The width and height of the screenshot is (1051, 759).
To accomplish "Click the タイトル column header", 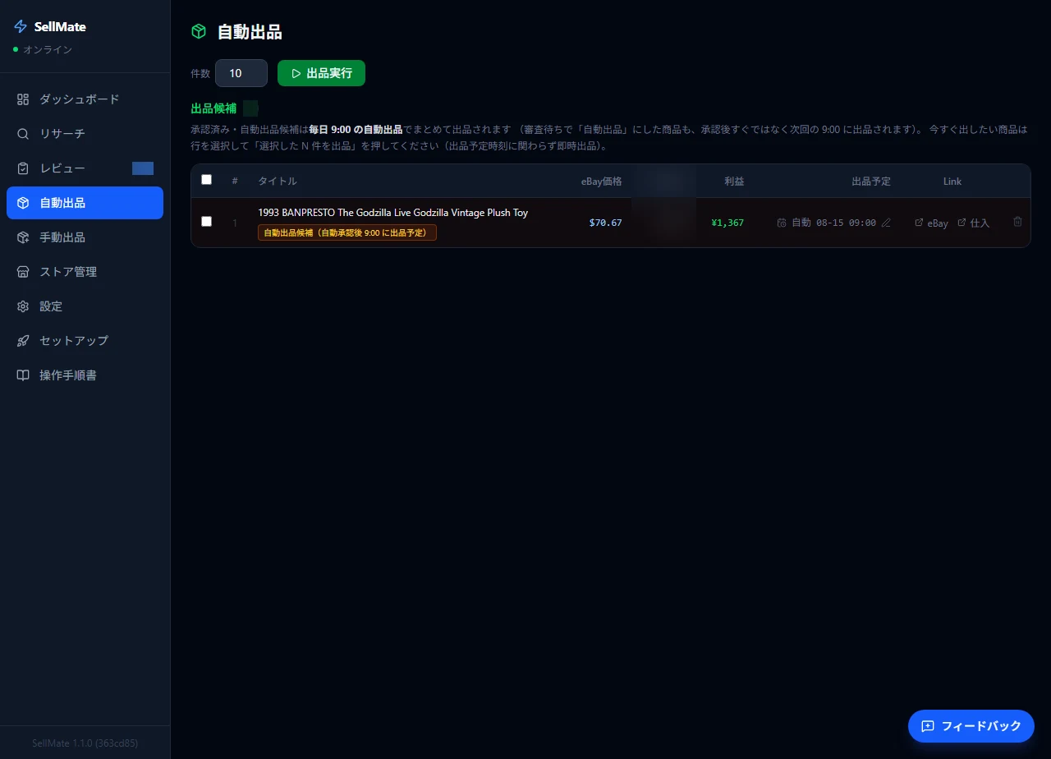I will click(278, 182).
